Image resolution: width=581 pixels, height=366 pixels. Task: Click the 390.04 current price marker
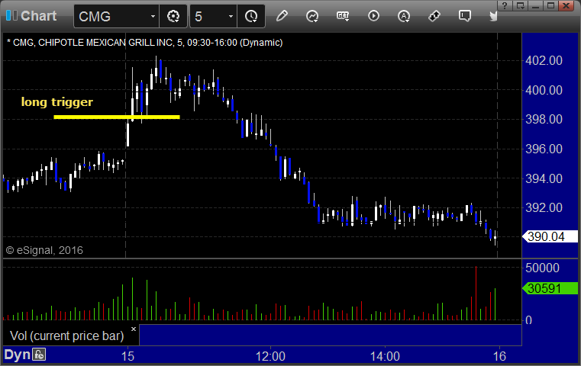(550, 236)
